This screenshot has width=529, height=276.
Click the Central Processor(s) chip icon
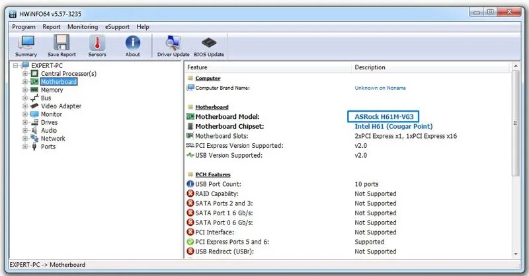pos(34,73)
